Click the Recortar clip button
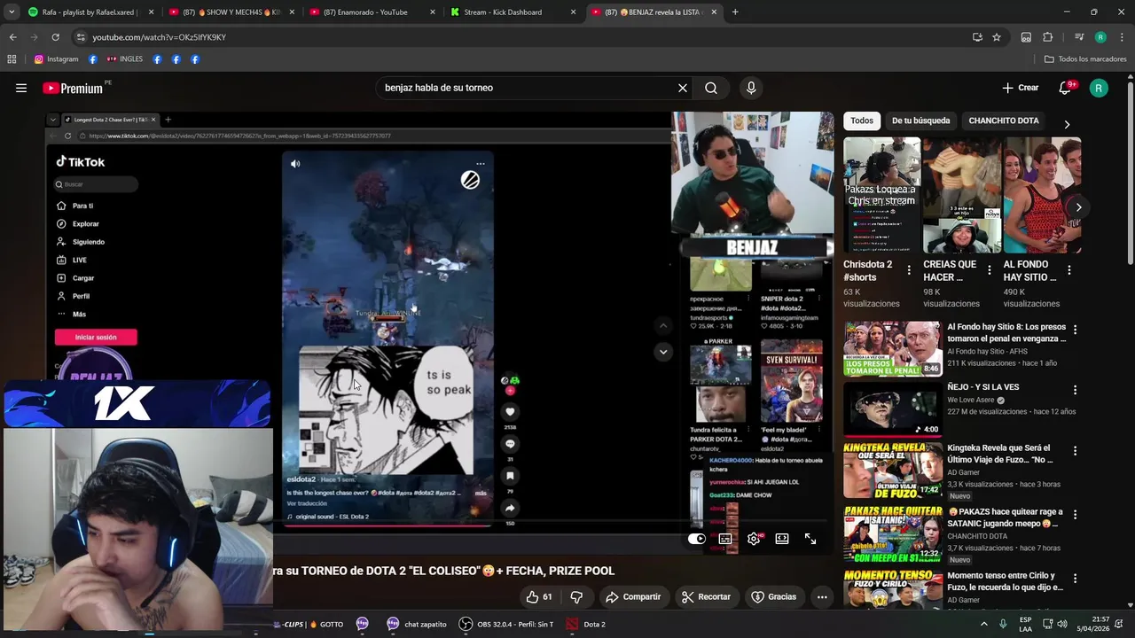 point(706,597)
